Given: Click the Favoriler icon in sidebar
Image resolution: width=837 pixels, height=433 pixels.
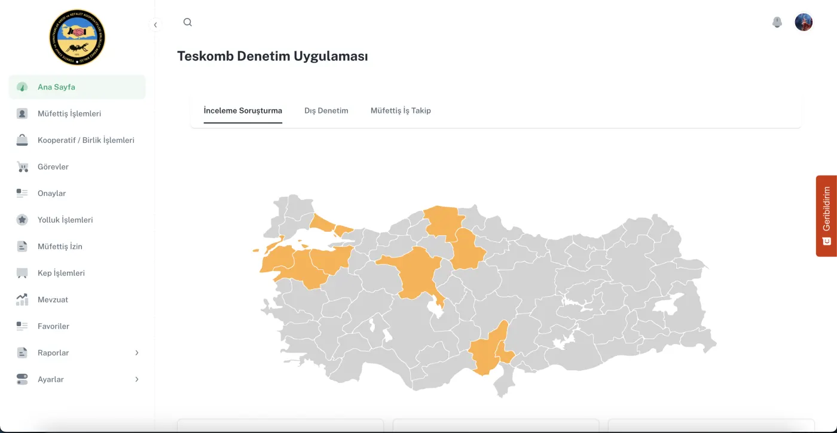Looking at the screenshot, I should [22, 326].
